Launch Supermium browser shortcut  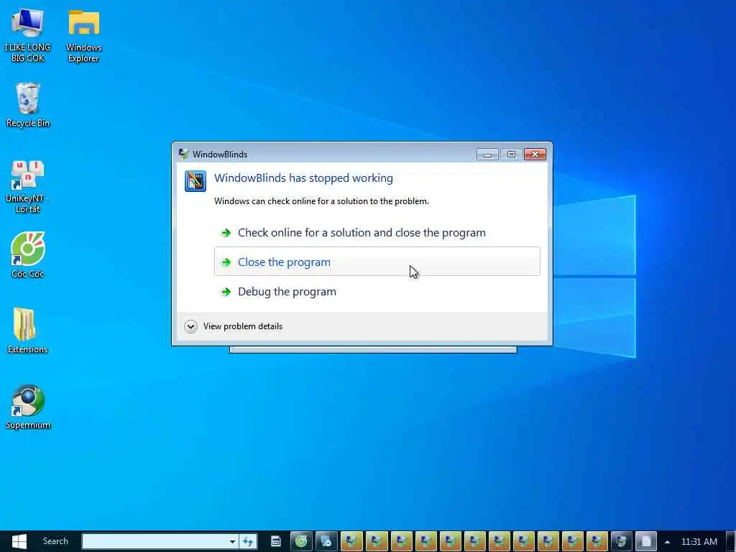point(28,407)
